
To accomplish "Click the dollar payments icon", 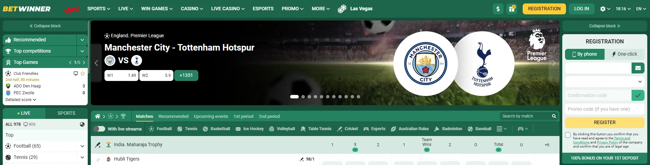I will [498, 9].
